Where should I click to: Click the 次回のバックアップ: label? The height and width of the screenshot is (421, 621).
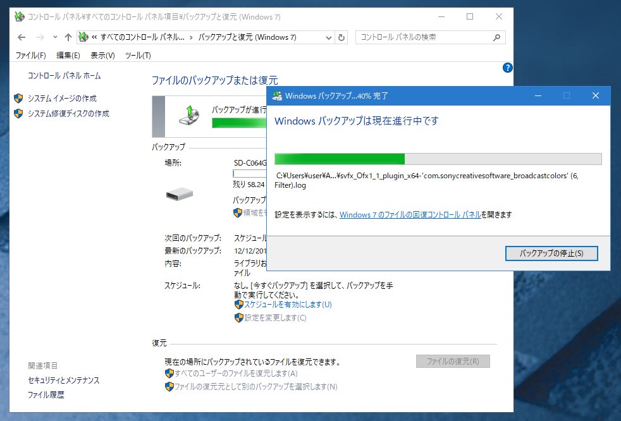click(193, 238)
